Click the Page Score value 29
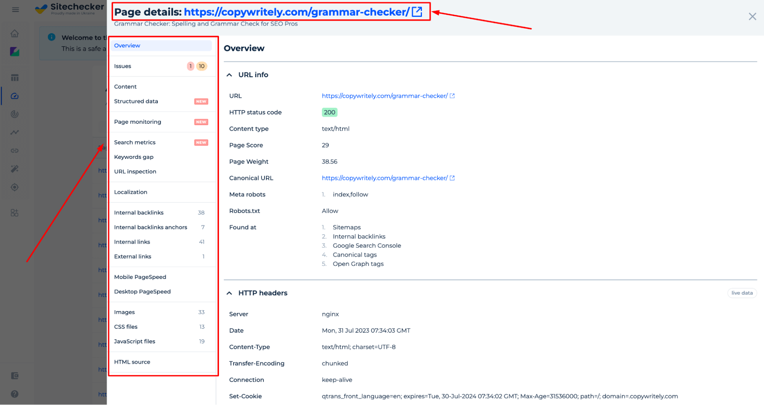The image size is (764, 405). (x=325, y=145)
